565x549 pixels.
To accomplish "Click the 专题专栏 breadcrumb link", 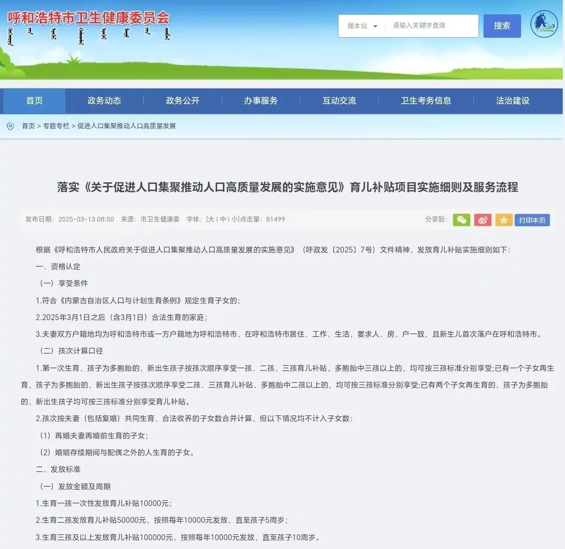I will click(56, 126).
